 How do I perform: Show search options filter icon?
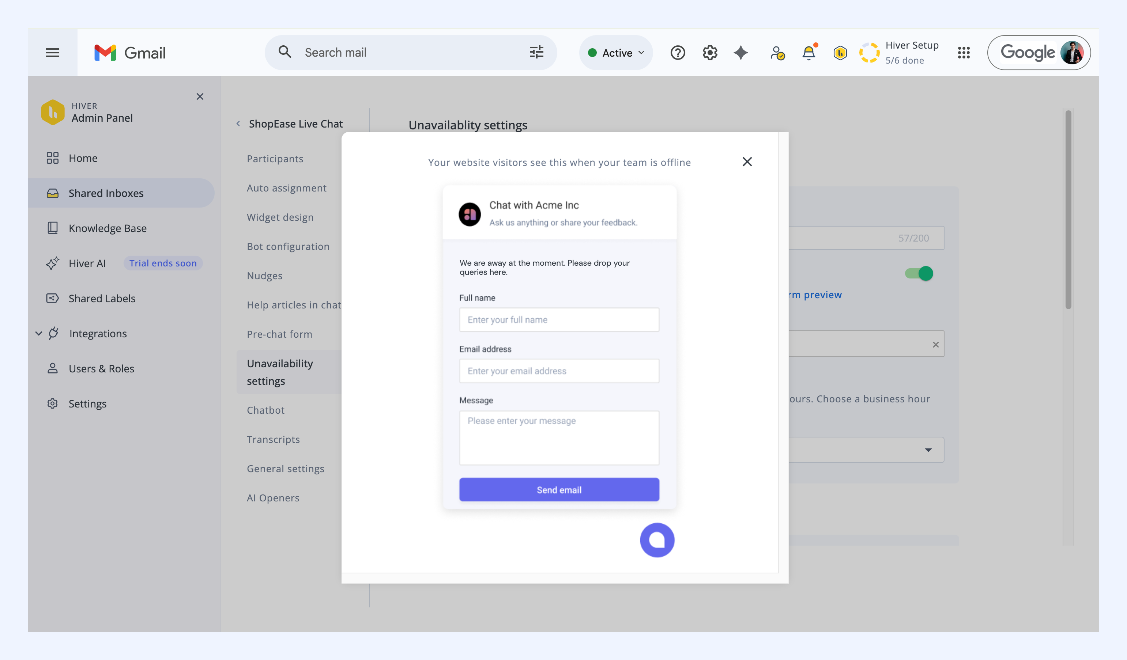click(537, 52)
